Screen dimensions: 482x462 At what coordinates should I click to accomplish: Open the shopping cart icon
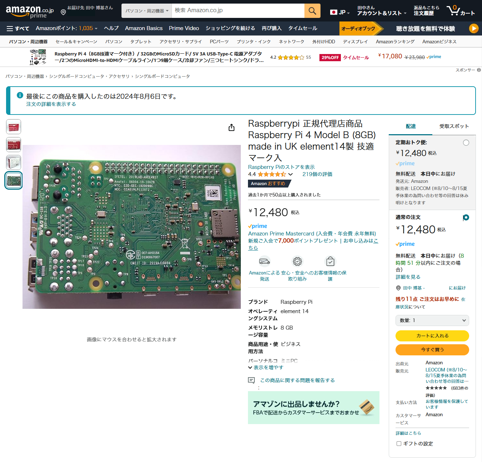click(454, 10)
